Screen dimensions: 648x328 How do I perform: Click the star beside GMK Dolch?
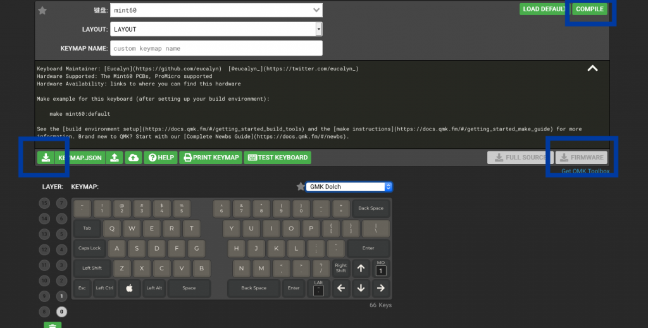click(x=300, y=187)
